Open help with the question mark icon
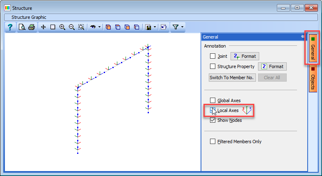 click(10, 27)
